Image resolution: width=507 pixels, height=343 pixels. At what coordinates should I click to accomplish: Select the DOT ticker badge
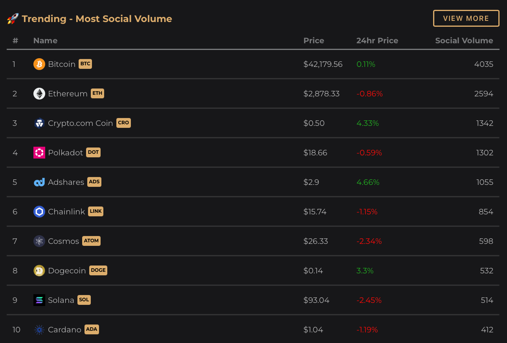93,152
